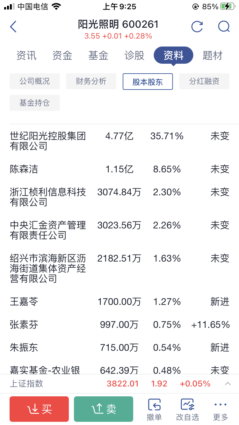The width and height of the screenshot is (239, 425).
Task: Select the 分红融资 sub-tab
Action: (204, 81)
